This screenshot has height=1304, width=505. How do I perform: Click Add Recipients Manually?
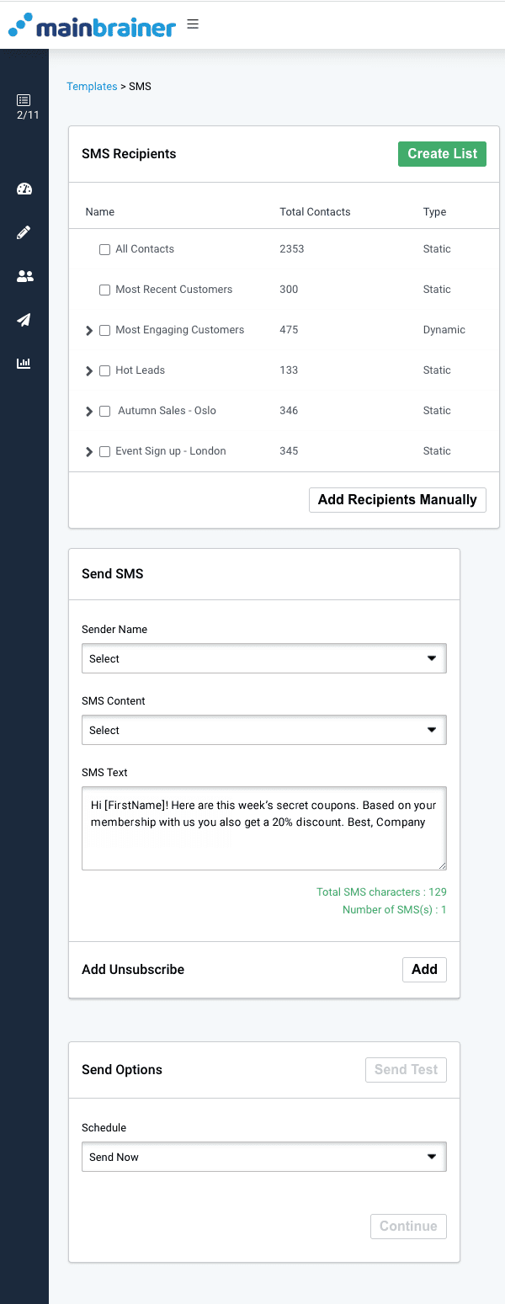[397, 499]
